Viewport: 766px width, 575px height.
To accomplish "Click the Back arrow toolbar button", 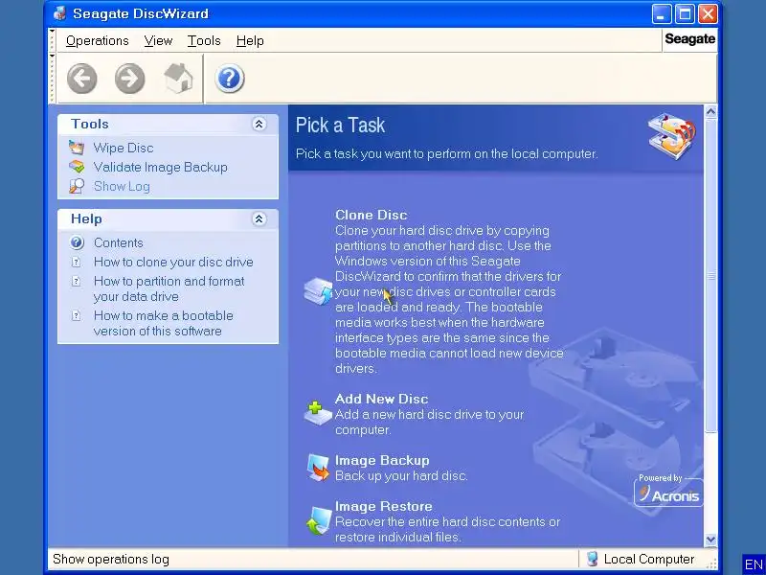I will (x=81, y=79).
